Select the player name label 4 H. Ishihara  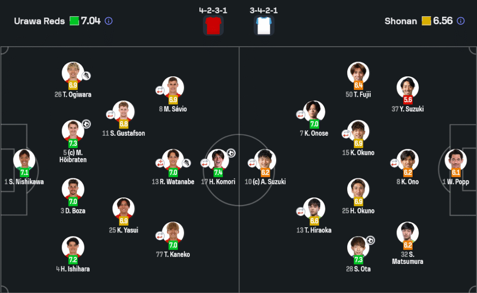tap(73, 269)
